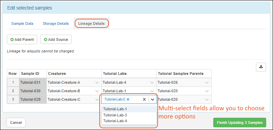The height and width of the screenshot is (130, 273).
Task: Expand Creatures dropdown for Tutorial-Creature-A
Action: click(x=97, y=83)
